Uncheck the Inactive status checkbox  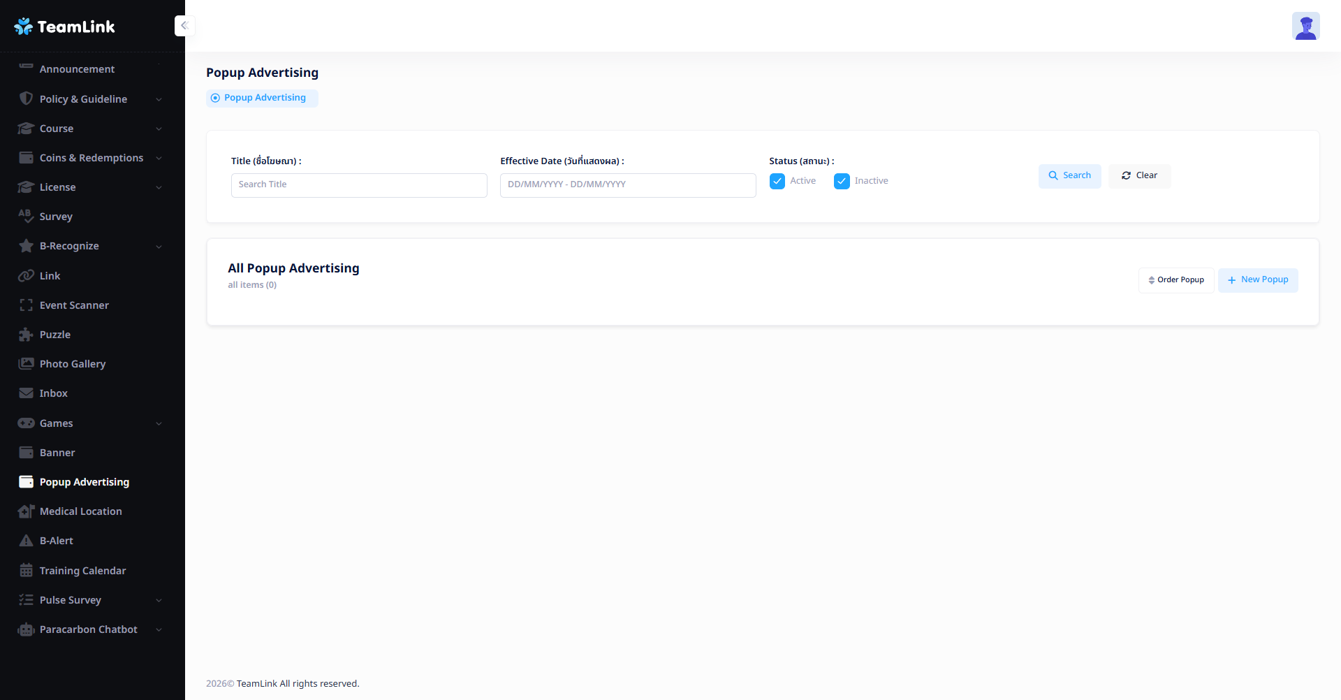pos(842,182)
